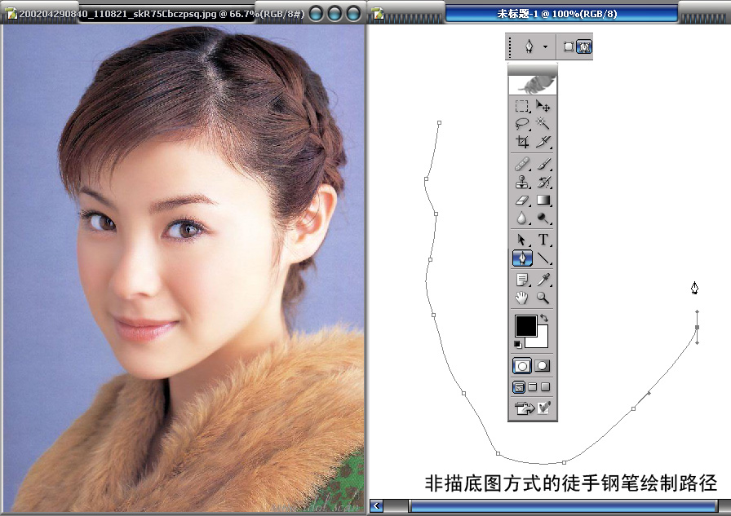The image size is (731, 516).
Task: Select the Healing Brush bandage tool
Action: coord(521,164)
